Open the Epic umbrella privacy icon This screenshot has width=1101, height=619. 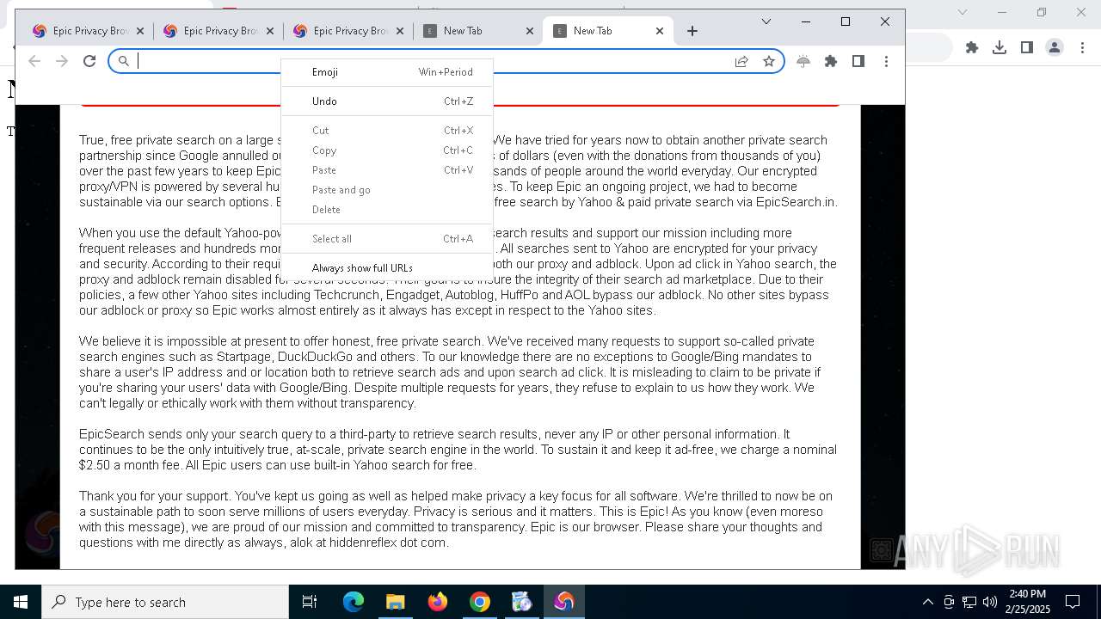pos(803,61)
